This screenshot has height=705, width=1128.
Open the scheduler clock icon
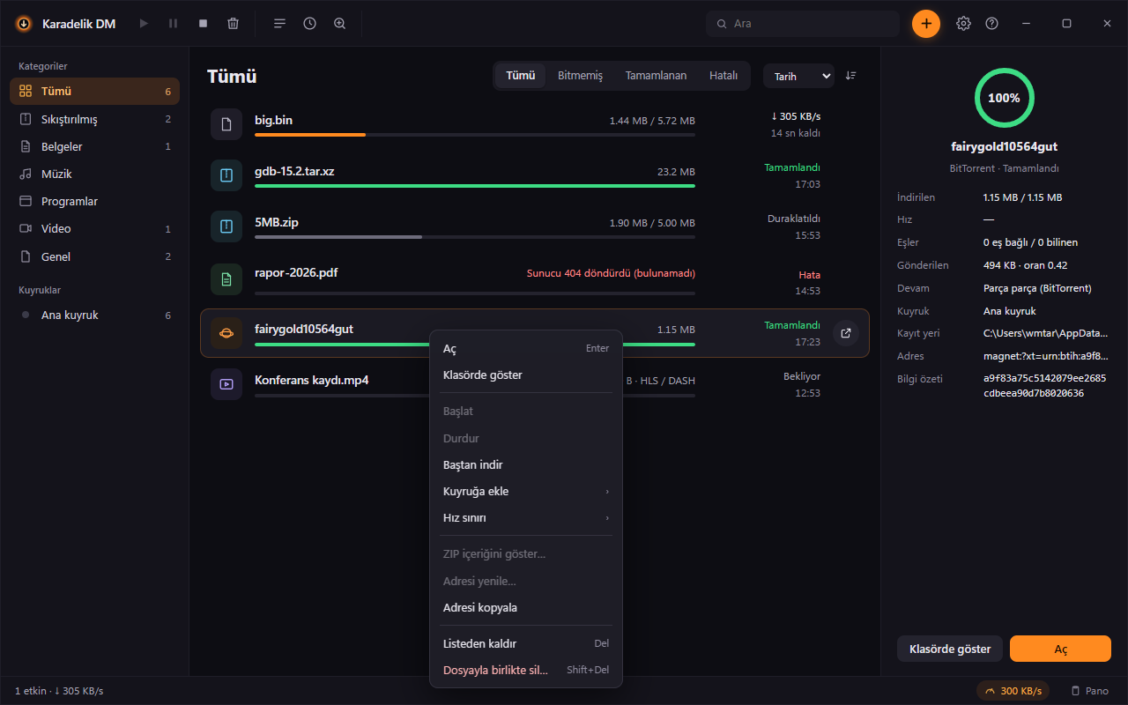[x=310, y=24]
